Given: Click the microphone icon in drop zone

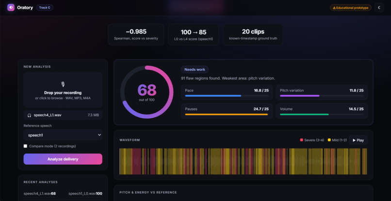Looking at the screenshot, I should pos(63,84).
